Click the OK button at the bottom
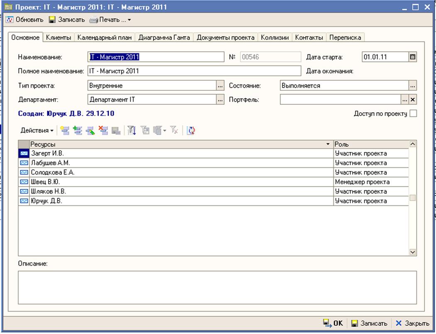 coord(333,323)
